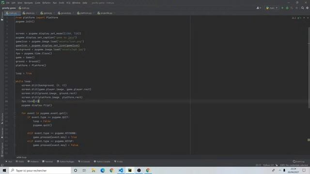
Task: Collapse the if event.type QUIT fold marker
Action: [15, 117]
